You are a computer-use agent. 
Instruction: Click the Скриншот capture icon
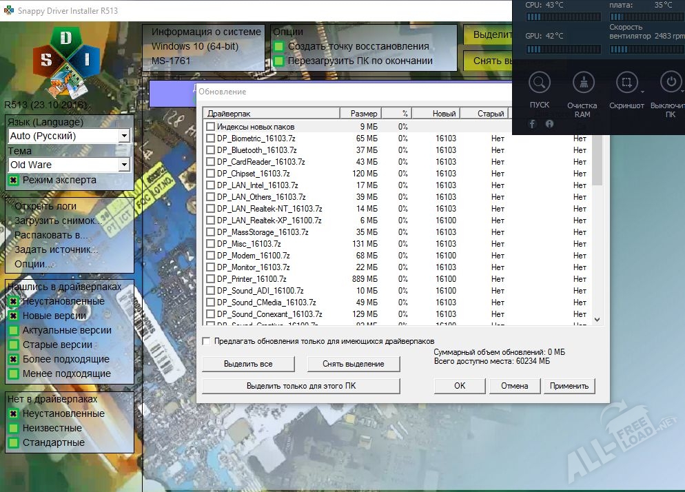[627, 82]
